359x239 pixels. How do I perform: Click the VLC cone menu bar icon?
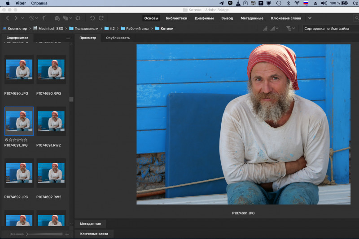pos(238,3)
